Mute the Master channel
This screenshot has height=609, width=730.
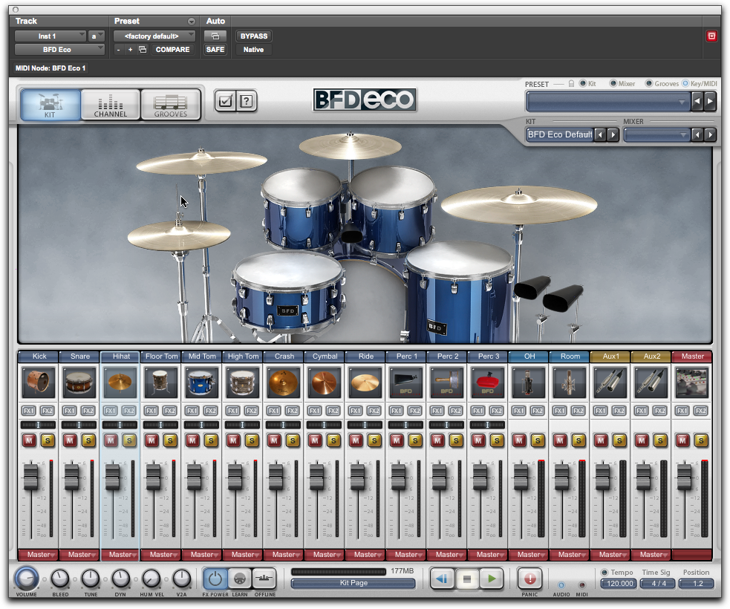682,440
